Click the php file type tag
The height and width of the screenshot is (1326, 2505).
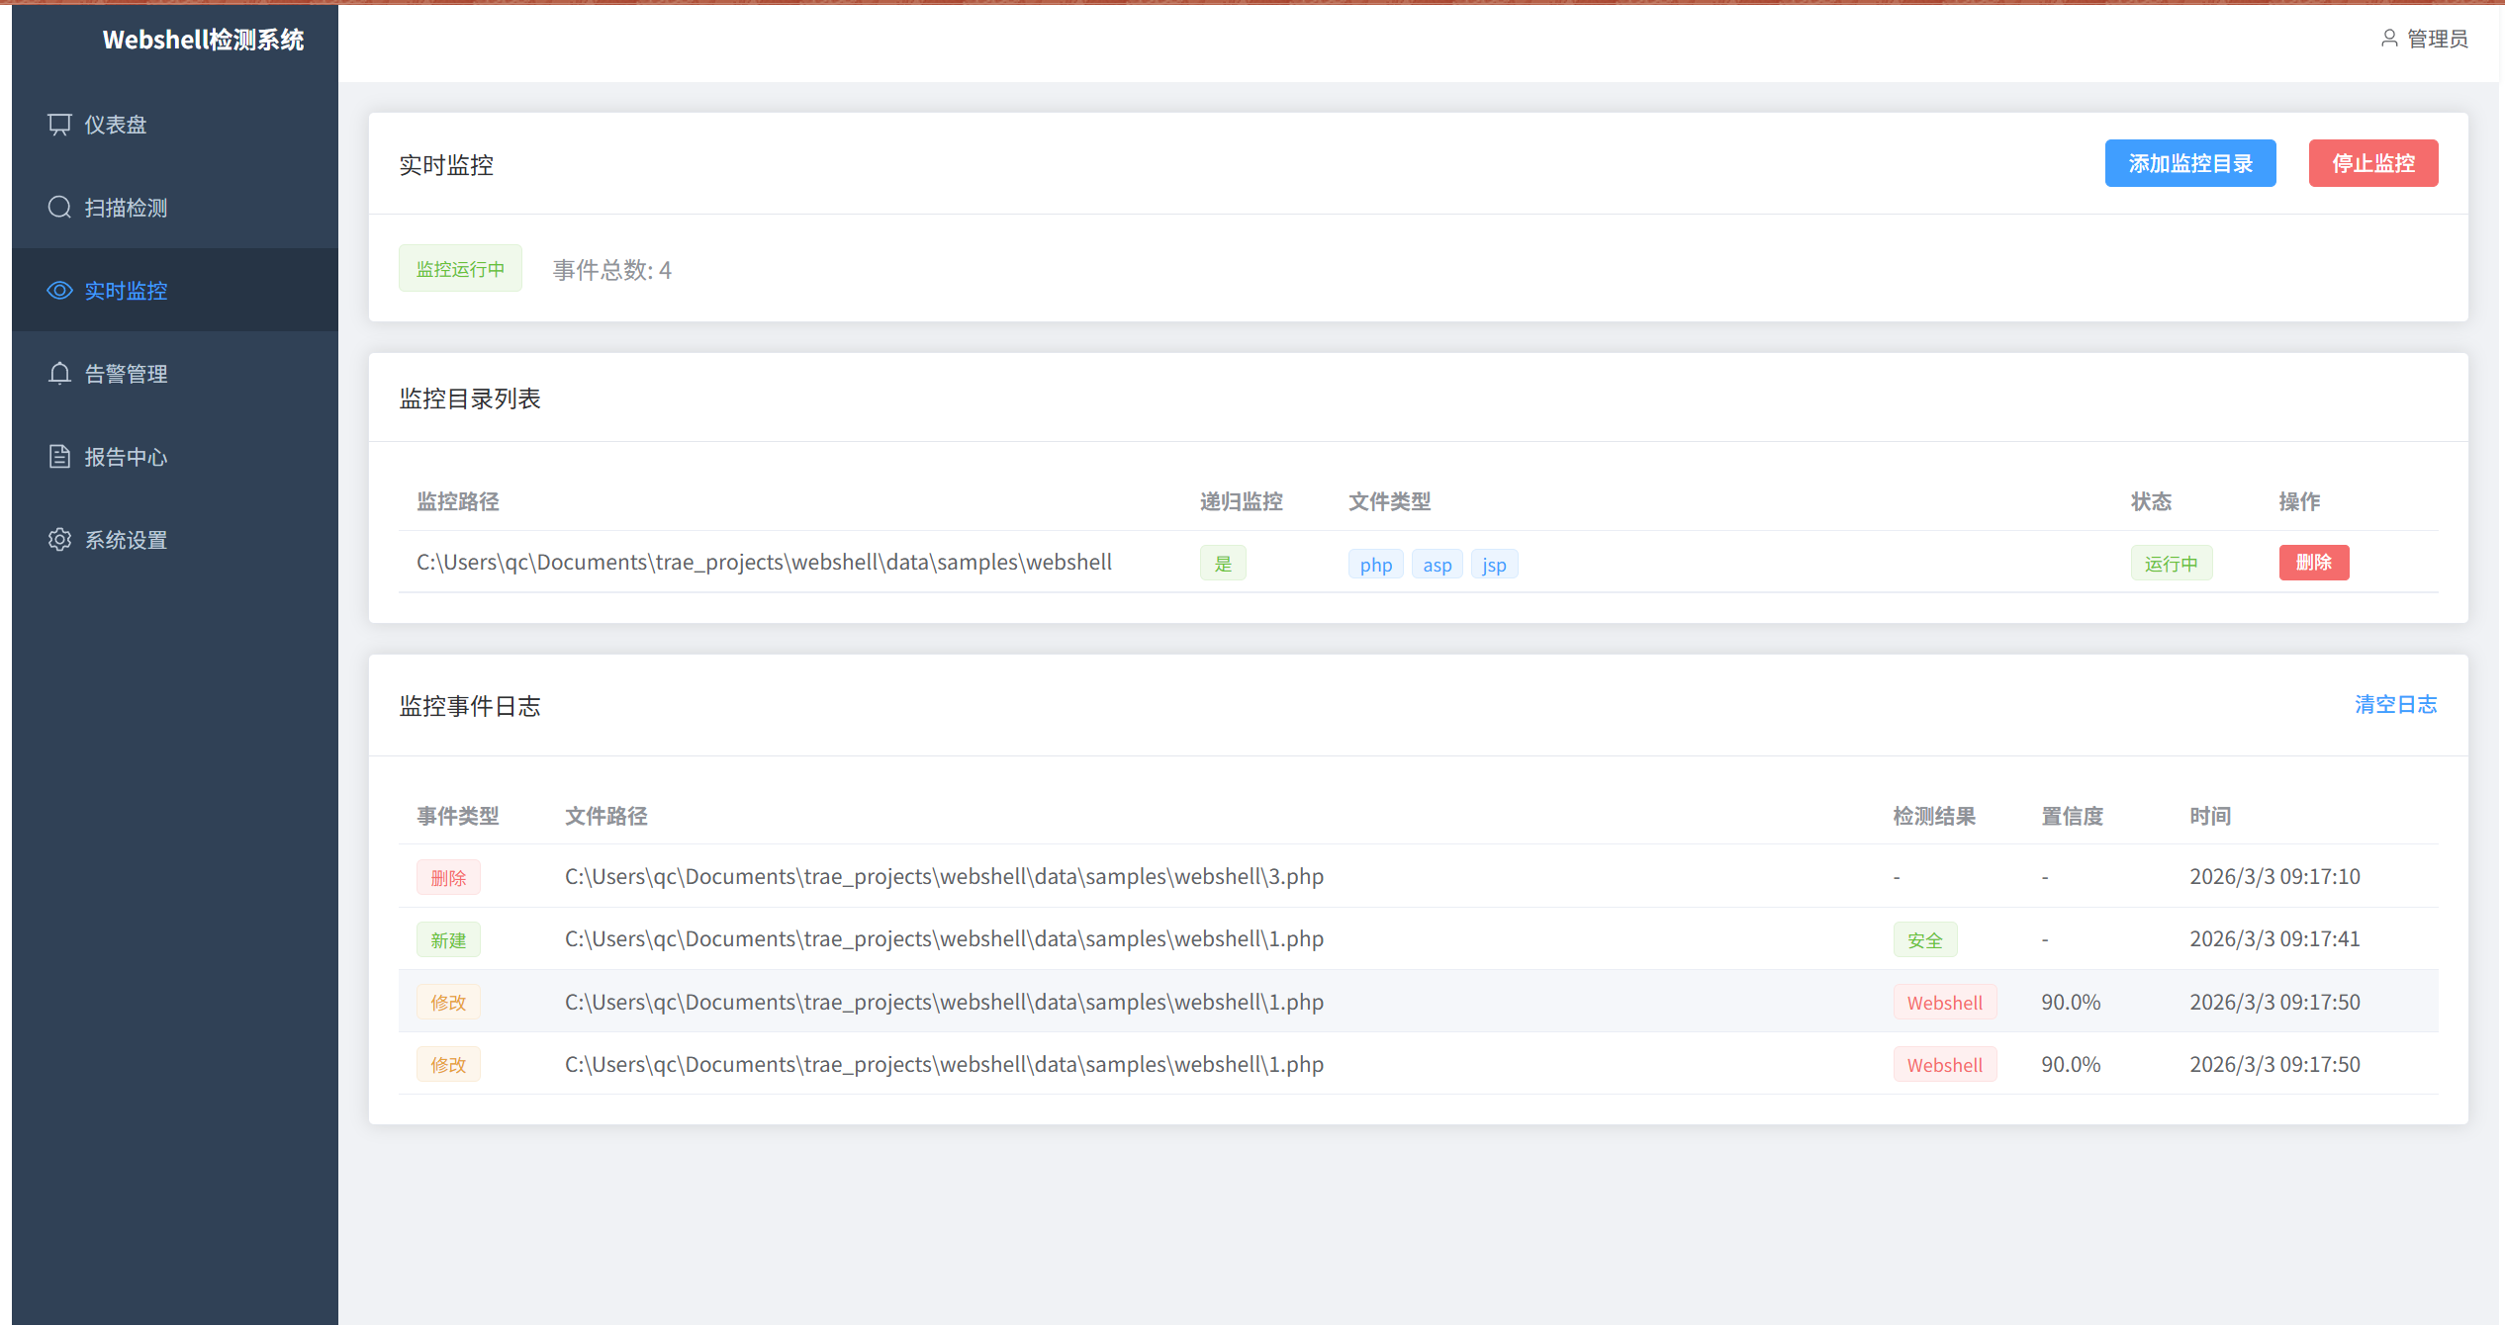click(x=1375, y=565)
